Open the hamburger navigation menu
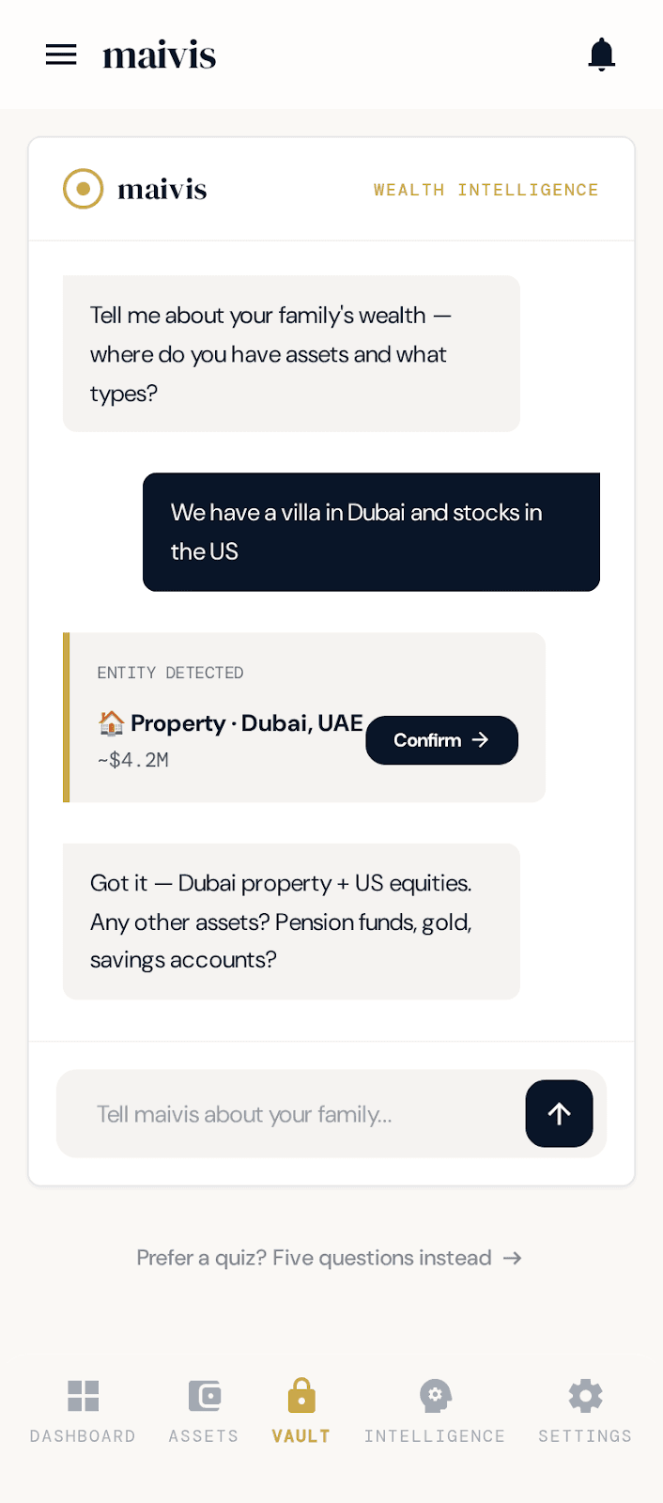Screen dimensions: 663x1503 click(61, 54)
